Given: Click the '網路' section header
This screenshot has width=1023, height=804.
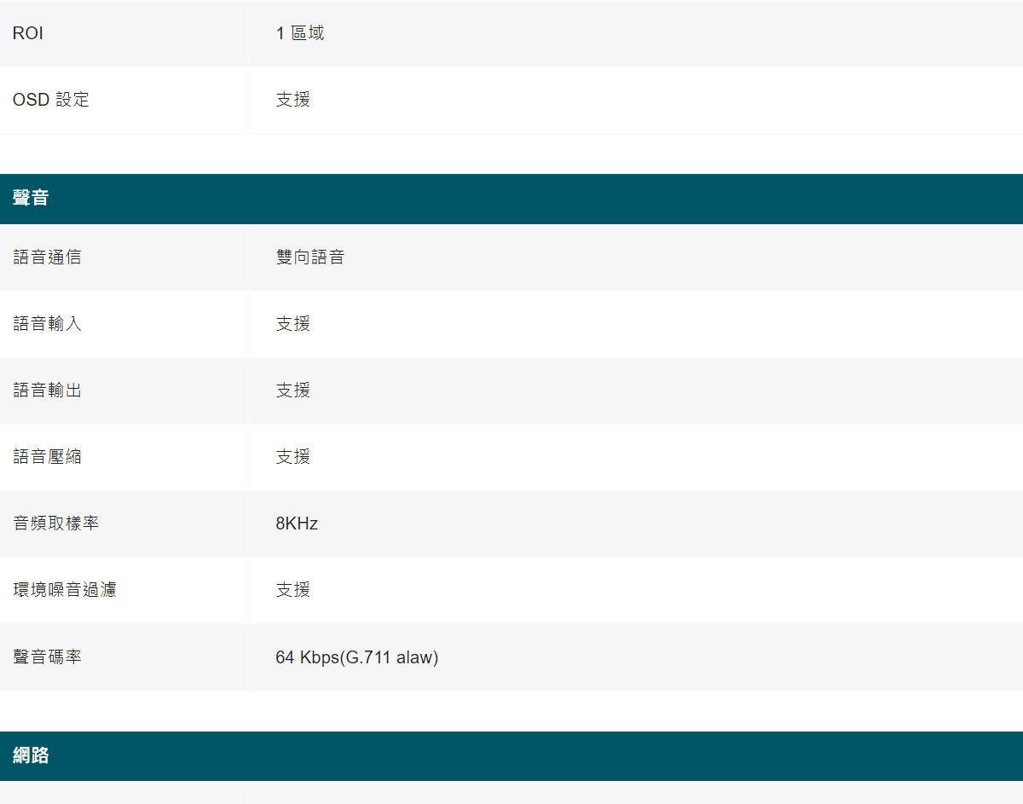Looking at the screenshot, I should click(x=31, y=755).
